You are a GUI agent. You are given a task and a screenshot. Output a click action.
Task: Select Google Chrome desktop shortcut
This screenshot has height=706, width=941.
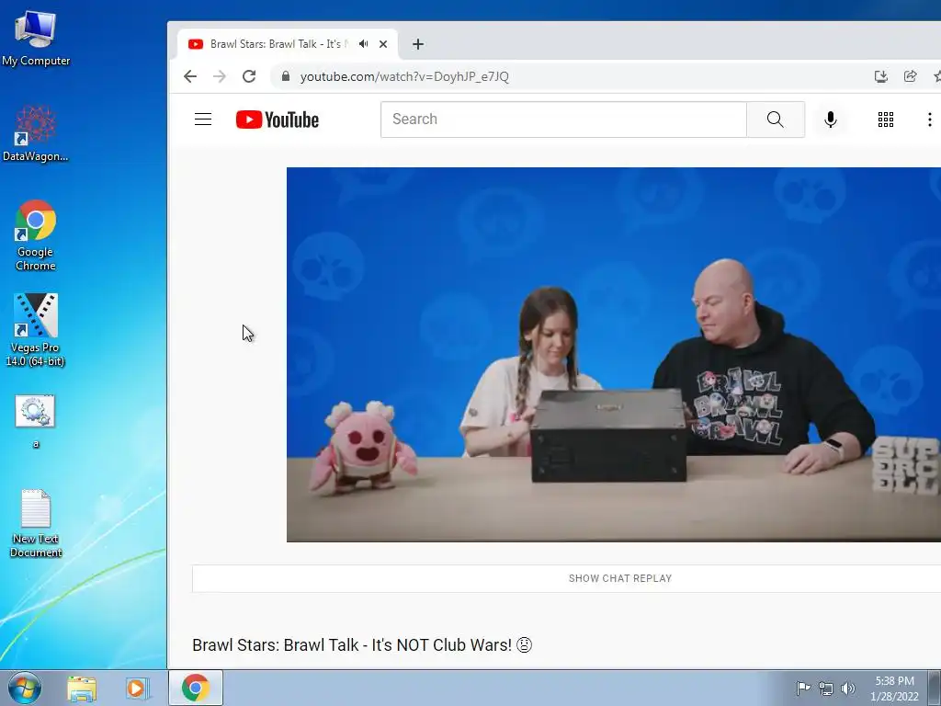coord(36,235)
